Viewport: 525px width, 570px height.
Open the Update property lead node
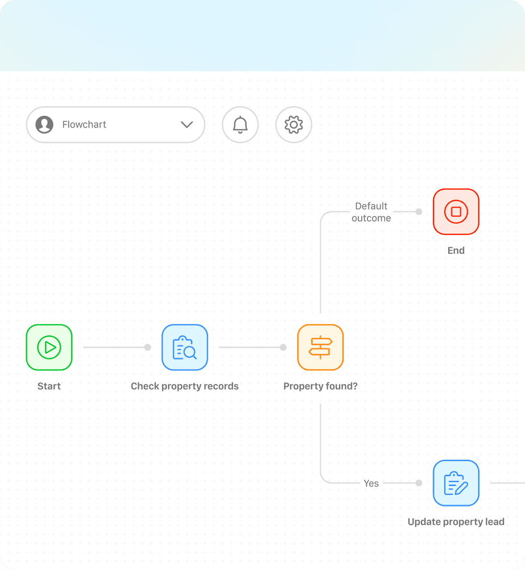[456, 483]
